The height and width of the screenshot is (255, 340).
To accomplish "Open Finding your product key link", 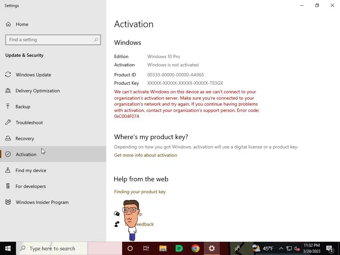I will click(x=140, y=192).
